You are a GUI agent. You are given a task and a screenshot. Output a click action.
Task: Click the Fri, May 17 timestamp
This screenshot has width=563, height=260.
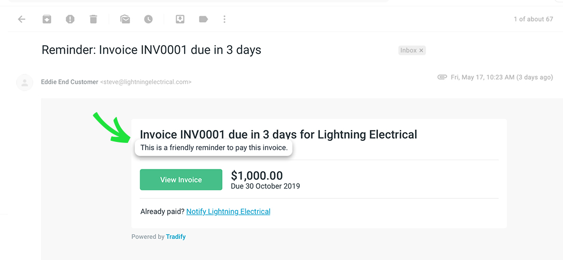502,77
